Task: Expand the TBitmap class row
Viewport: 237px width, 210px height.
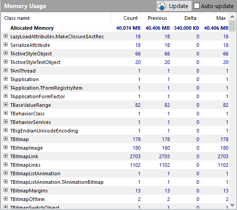Action: click(x=5, y=139)
